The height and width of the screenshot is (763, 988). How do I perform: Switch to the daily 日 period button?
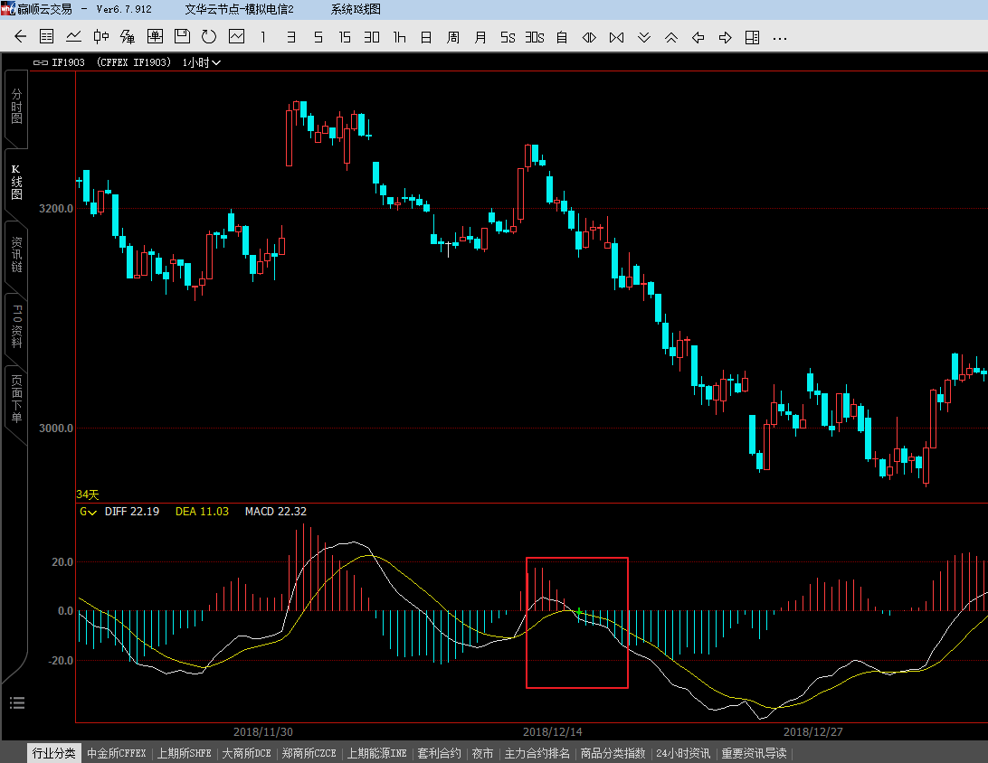point(426,37)
